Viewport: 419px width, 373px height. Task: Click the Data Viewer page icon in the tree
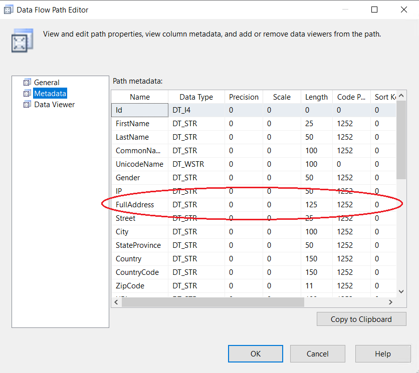[x=27, y=105]
